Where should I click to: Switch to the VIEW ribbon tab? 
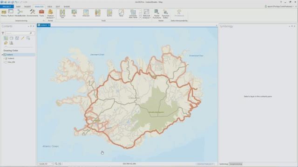(x=50, y=6)
